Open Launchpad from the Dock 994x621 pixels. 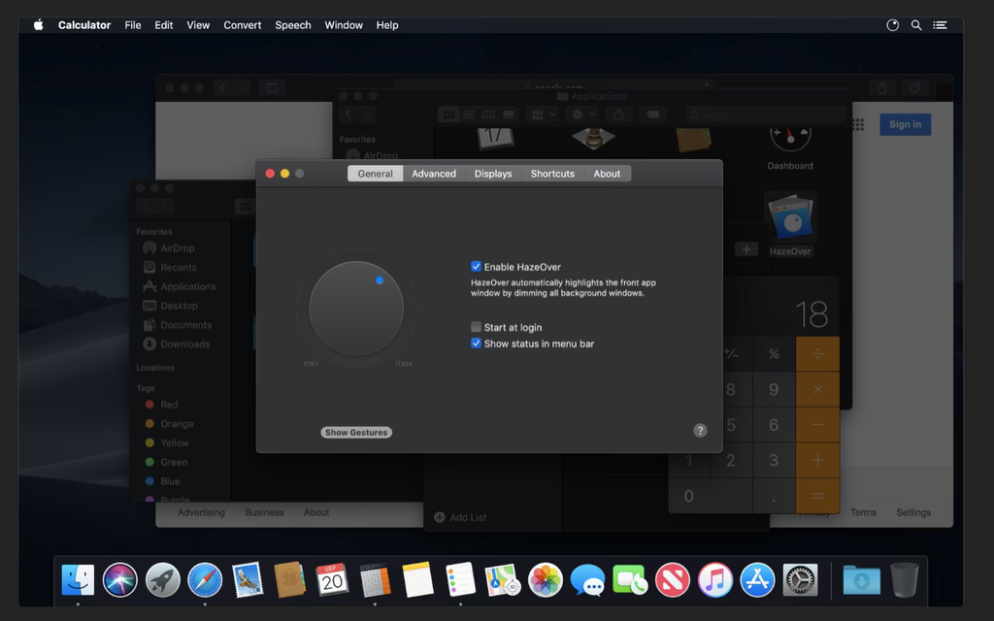[162, 580]
